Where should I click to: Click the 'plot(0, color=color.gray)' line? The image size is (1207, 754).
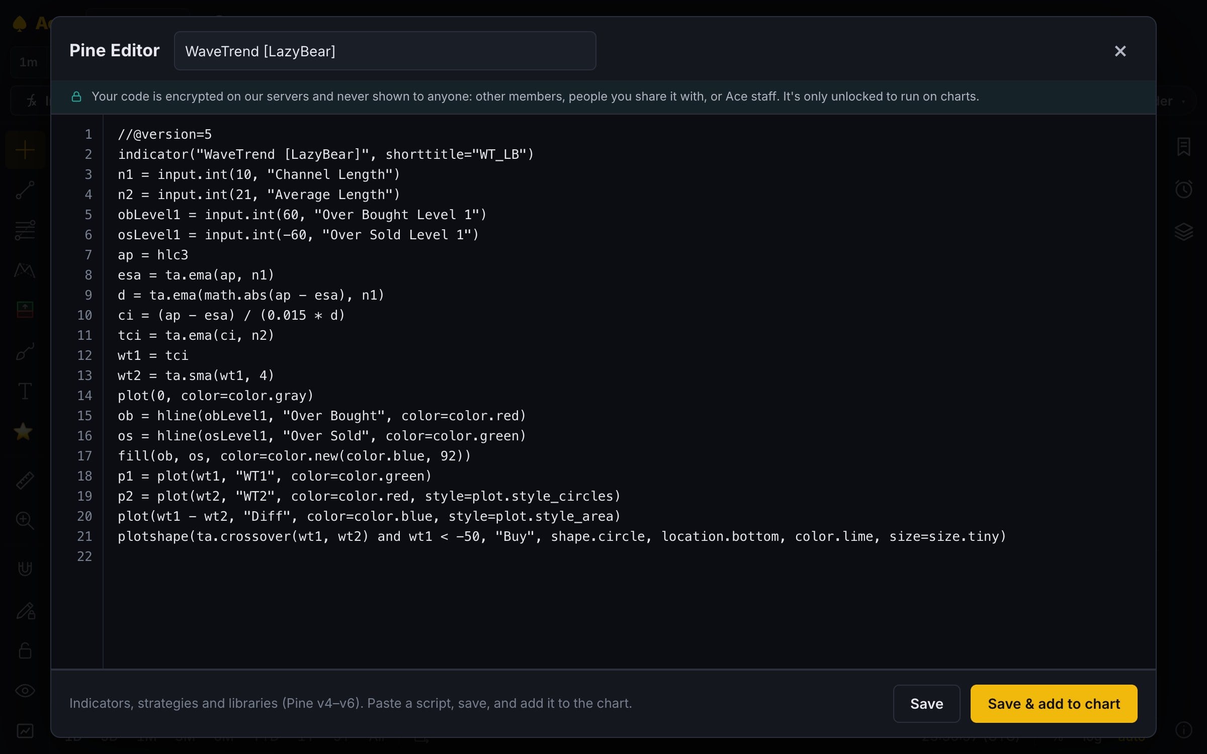tap(216, 396)
